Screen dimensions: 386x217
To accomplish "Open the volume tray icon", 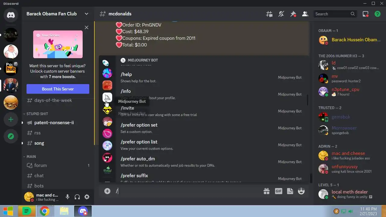I will pos(351,211).
